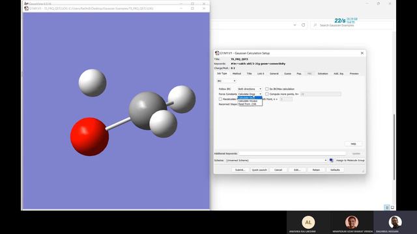Switch to the Pop. tab
Screen dimensions: 417x234
click(x=299, y=73)
